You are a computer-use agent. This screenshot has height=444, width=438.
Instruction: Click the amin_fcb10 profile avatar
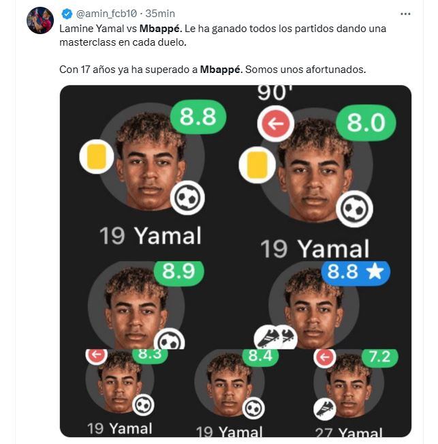tap(40, 20)
